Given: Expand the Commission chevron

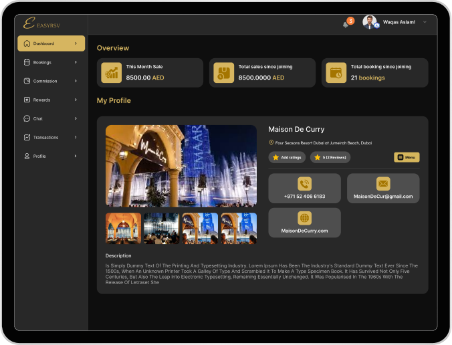Looking at the screenshot, I should (76, 81).
